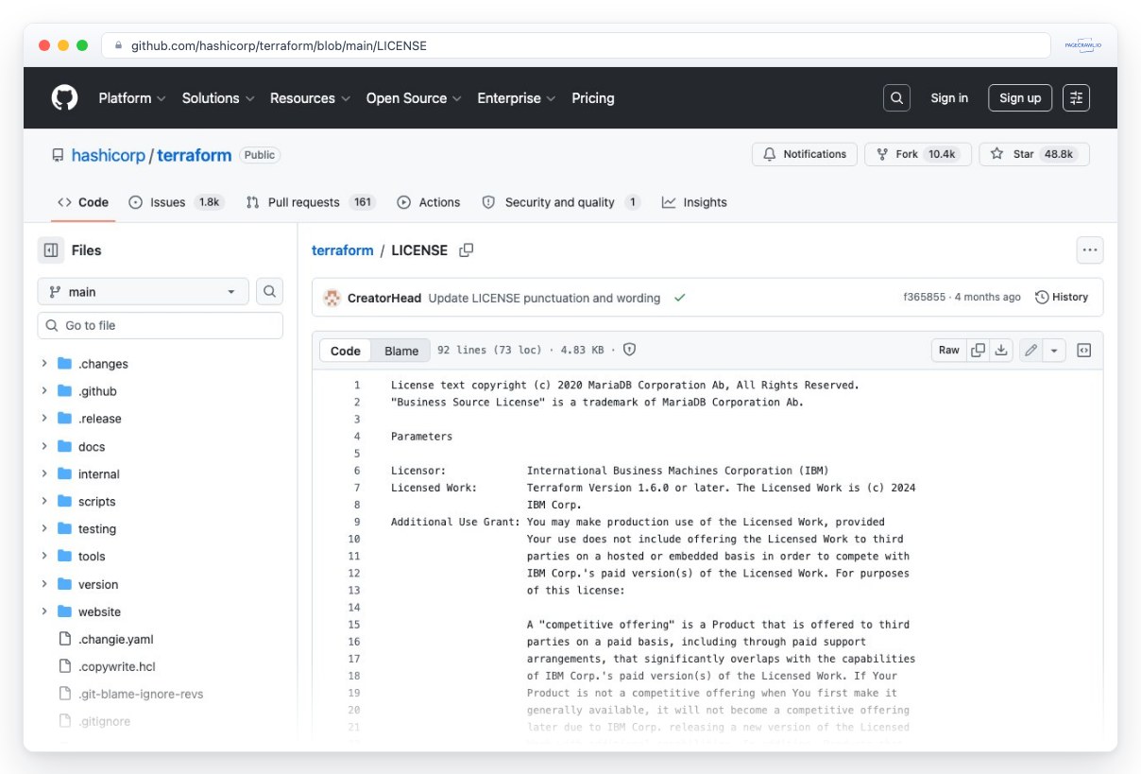
Task: Click the CreatorHead avatar image
Action: click(332, 298)
